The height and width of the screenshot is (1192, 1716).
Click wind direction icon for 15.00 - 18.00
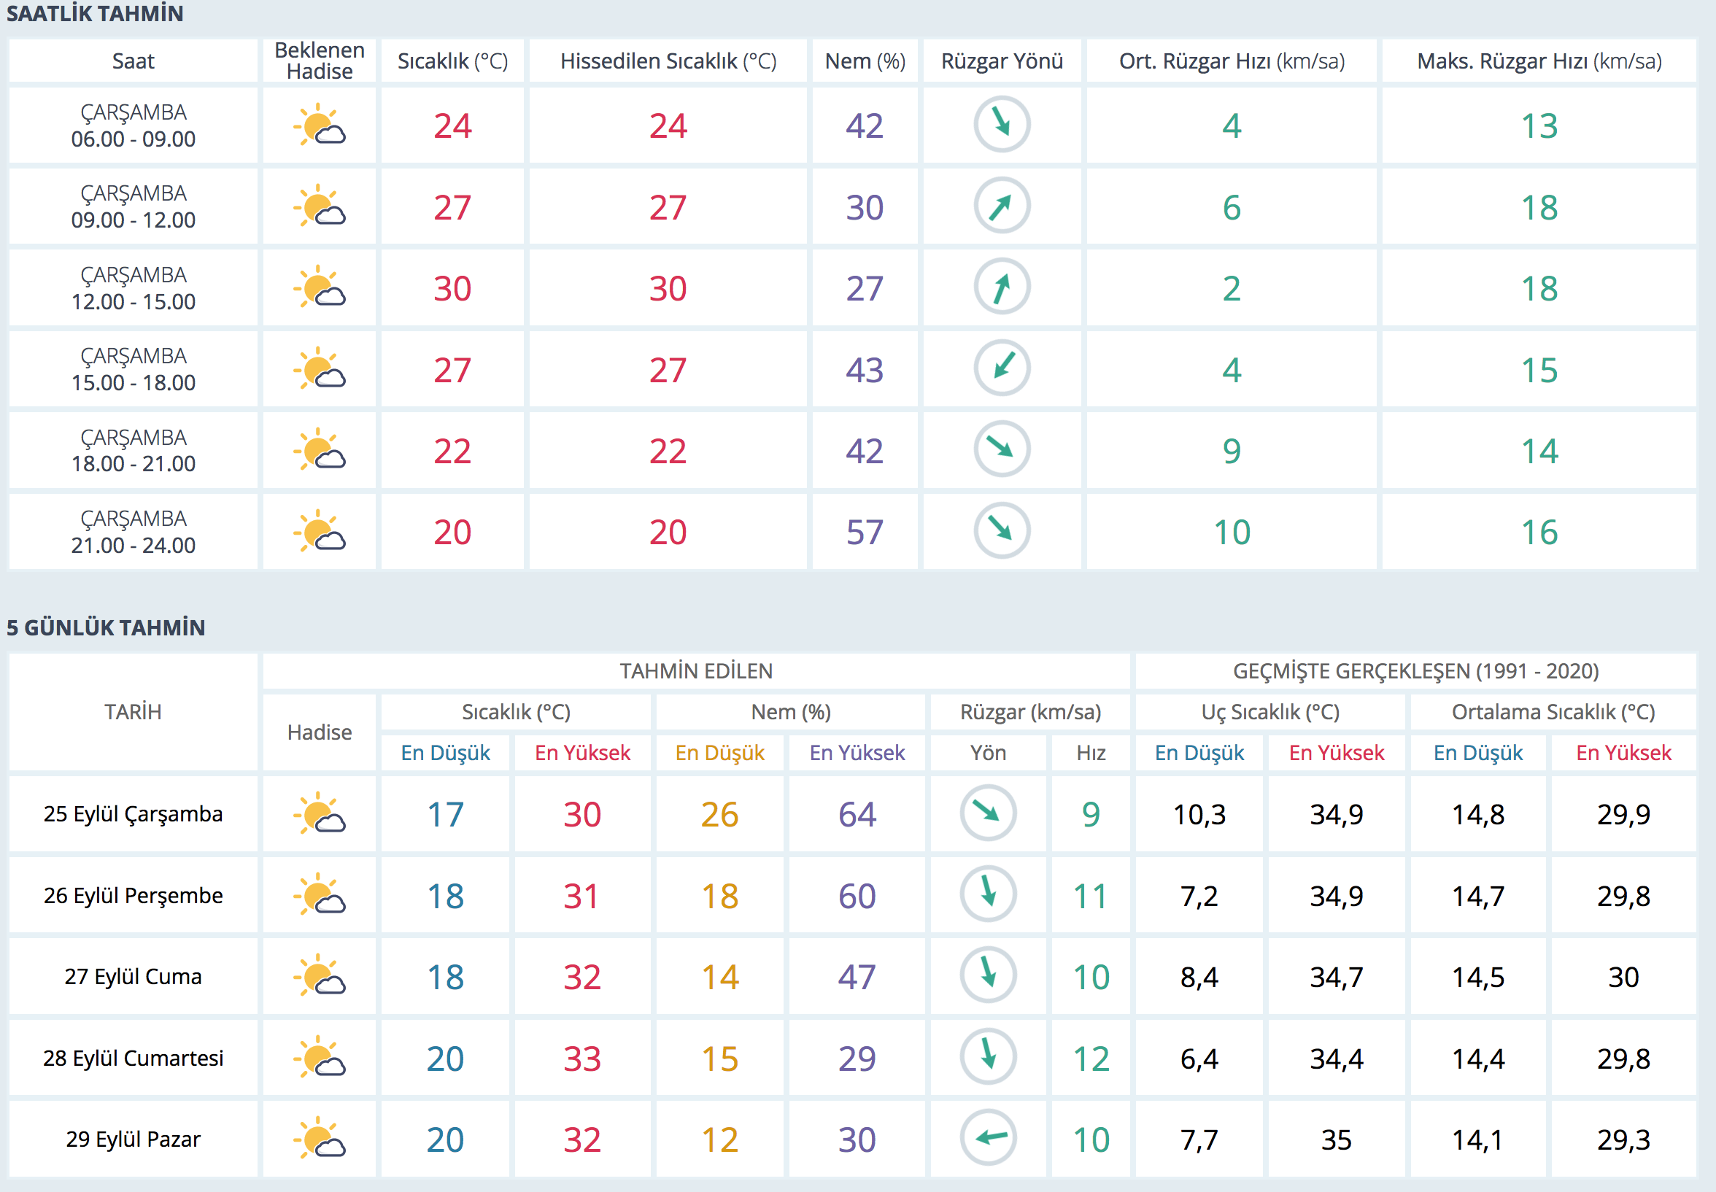pos(1002,368)
